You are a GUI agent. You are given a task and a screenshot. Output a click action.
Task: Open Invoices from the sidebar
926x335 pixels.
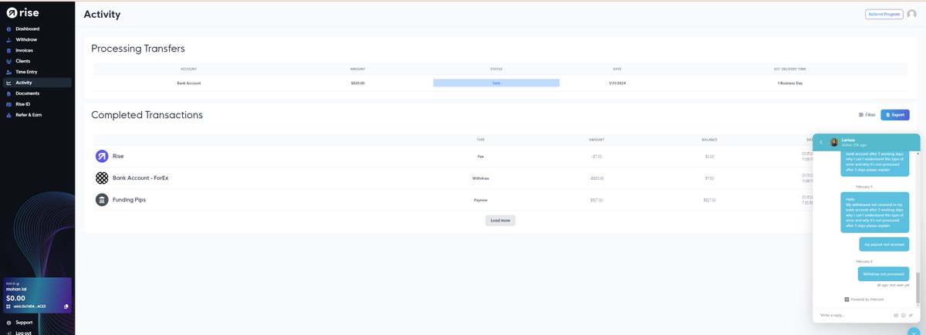click(24, 50)
